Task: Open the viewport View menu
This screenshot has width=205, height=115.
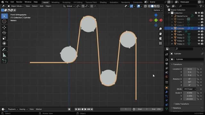Action: [28, 6]
